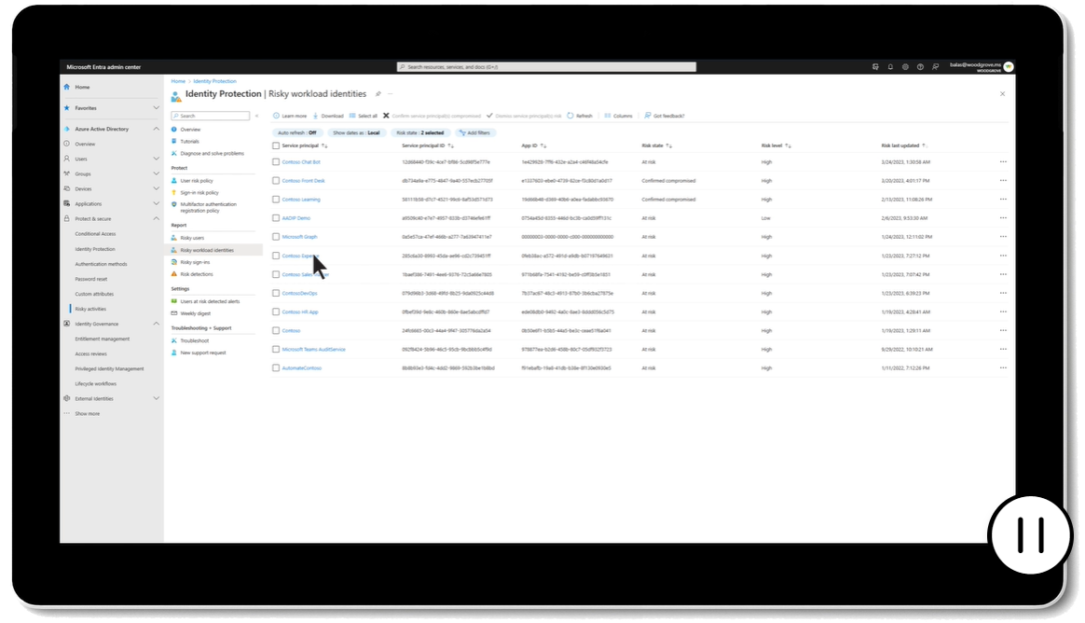The image size is (1085, 623).
Task: Open portal settings gear icon
Action: (905, 67)
